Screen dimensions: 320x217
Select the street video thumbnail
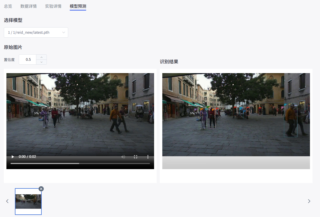pos(28,202)
